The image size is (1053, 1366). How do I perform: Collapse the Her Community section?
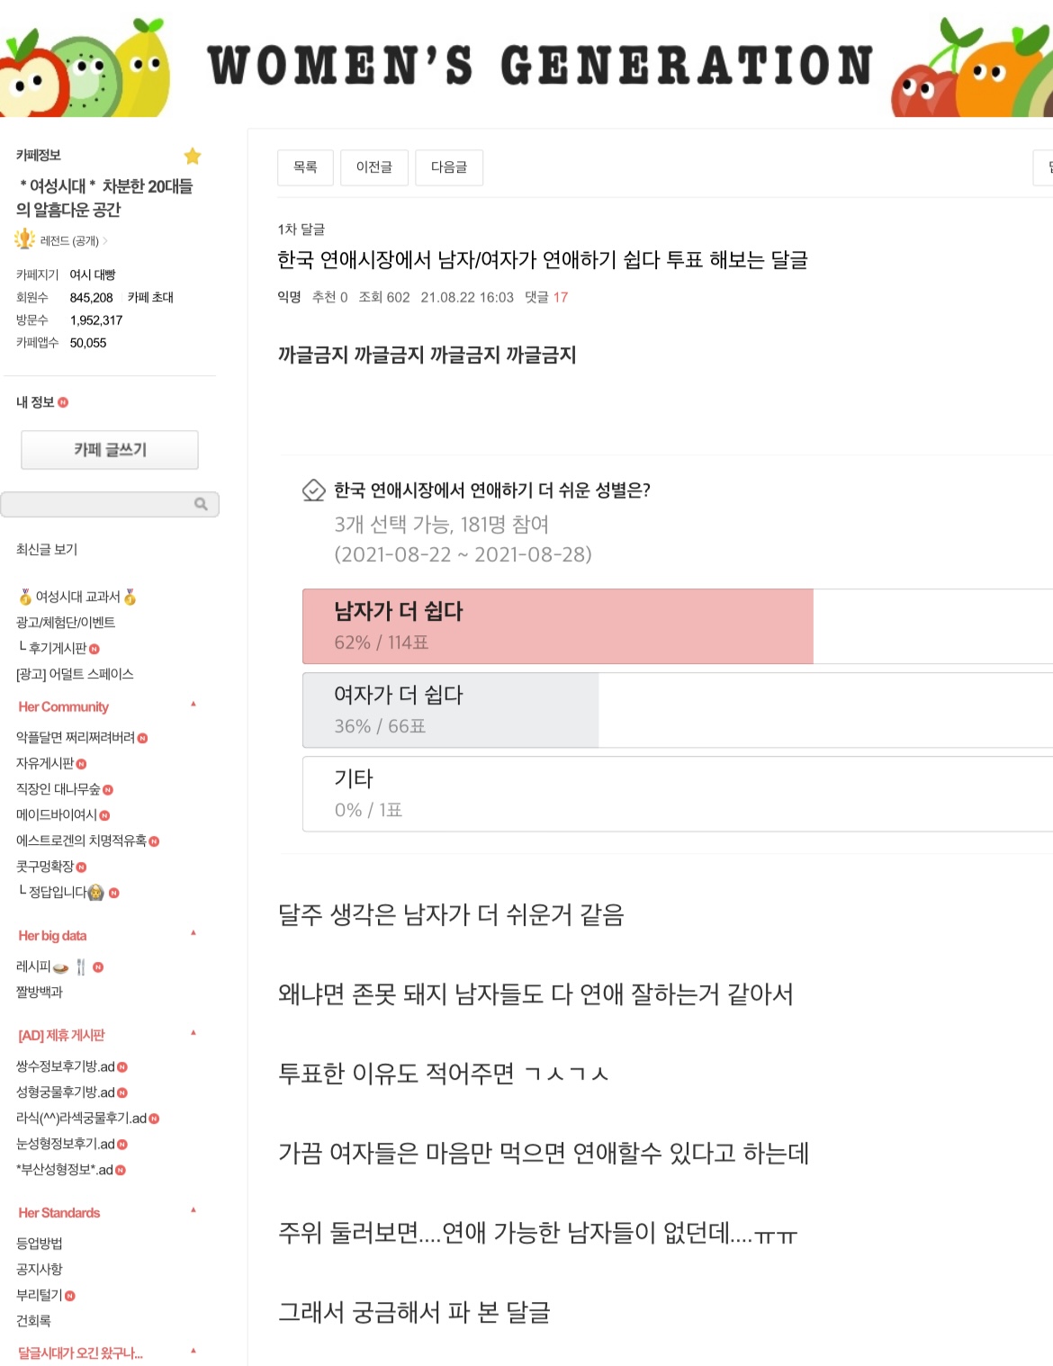point(193,705)
